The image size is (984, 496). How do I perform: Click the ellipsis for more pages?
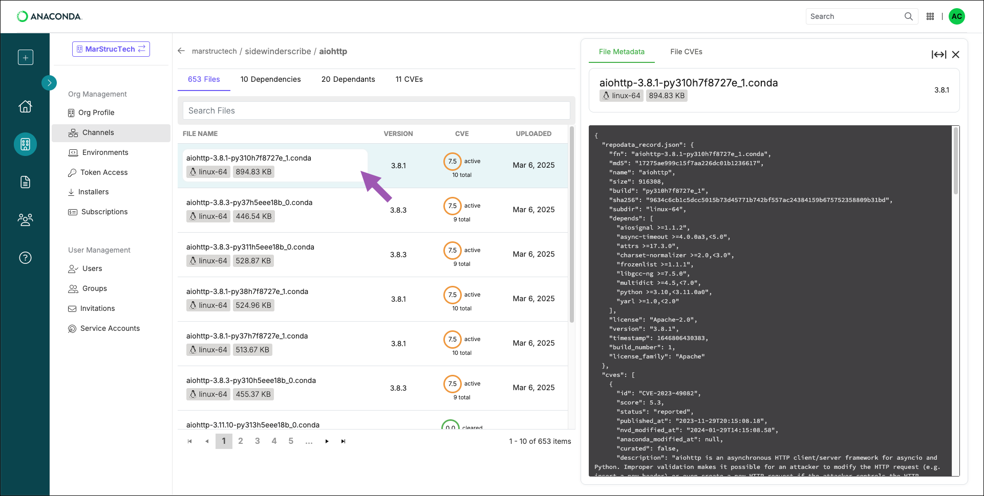pos(309,441)
